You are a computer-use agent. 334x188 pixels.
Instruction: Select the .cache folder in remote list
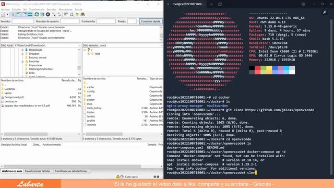pos(90,87)
